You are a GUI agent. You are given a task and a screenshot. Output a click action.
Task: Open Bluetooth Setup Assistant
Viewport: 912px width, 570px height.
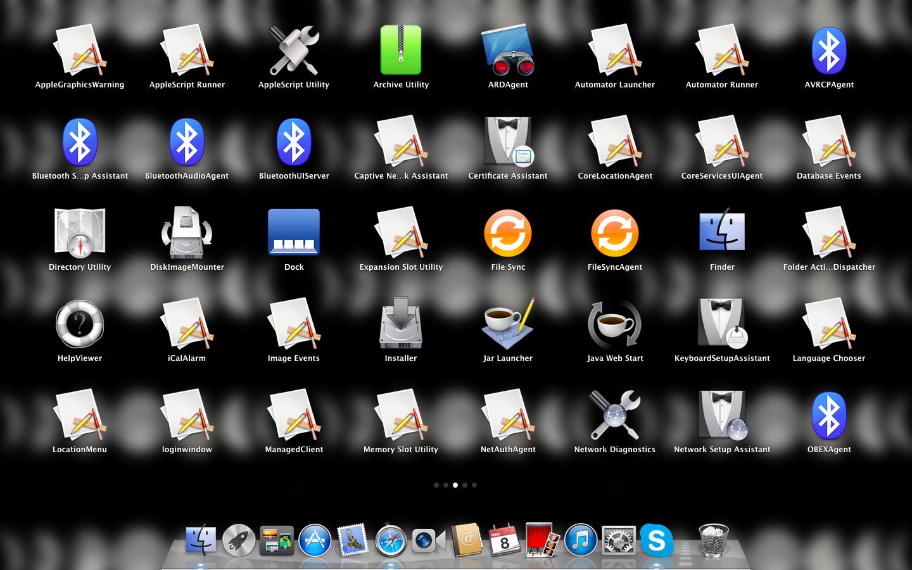tap(80, 141)
